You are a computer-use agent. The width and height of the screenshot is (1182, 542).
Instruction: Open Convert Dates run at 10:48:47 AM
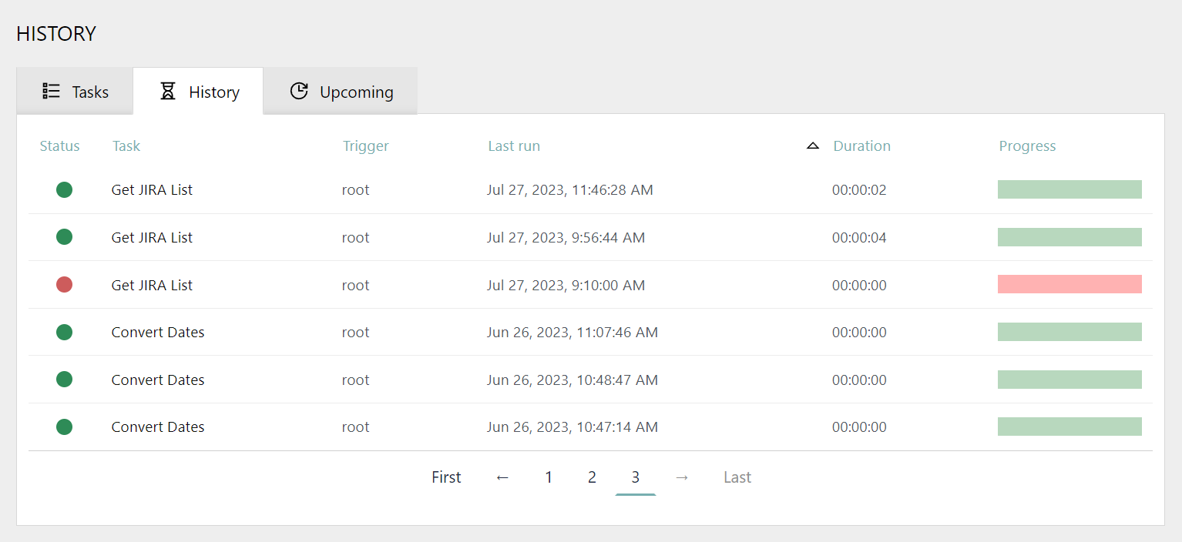click(x=158, y=380)
